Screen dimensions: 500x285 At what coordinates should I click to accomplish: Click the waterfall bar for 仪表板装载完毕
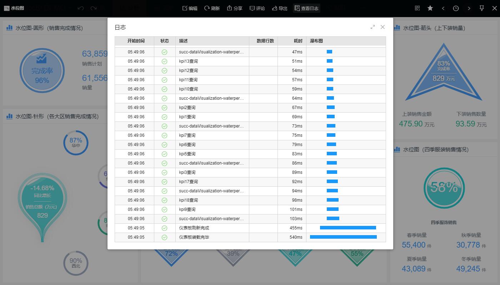point(343,237)
